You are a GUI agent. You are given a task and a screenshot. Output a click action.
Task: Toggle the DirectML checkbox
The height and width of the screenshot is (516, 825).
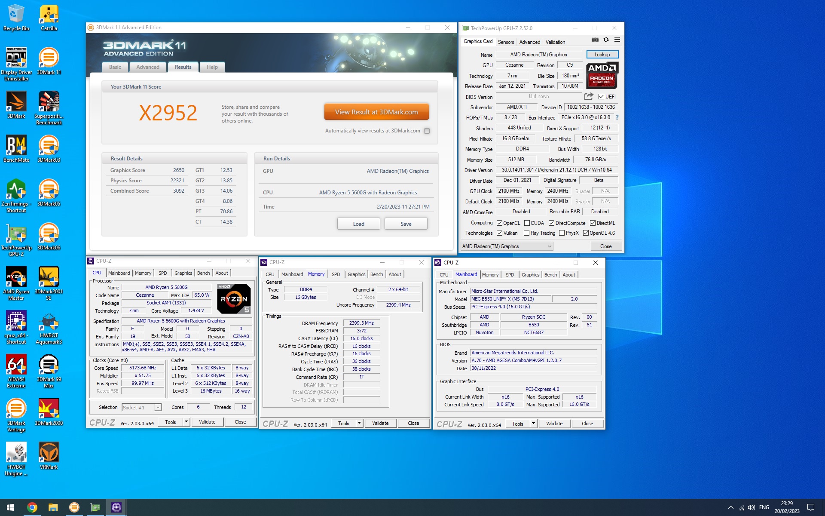[593, 223]
